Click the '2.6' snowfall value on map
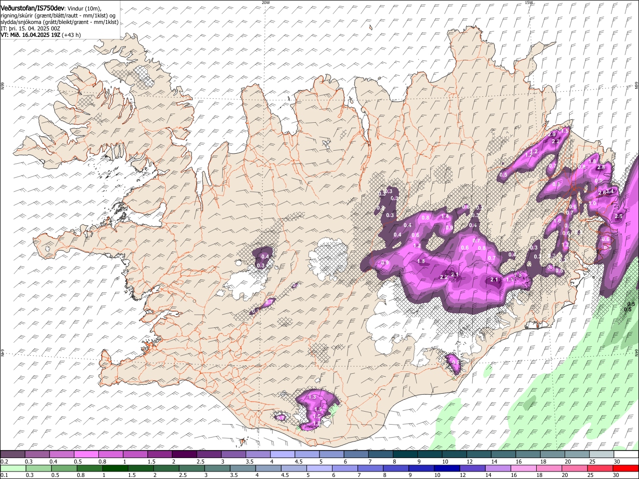The width and height of the screenshot is (639, 479). pyautogui.click(x=602, y=193)
